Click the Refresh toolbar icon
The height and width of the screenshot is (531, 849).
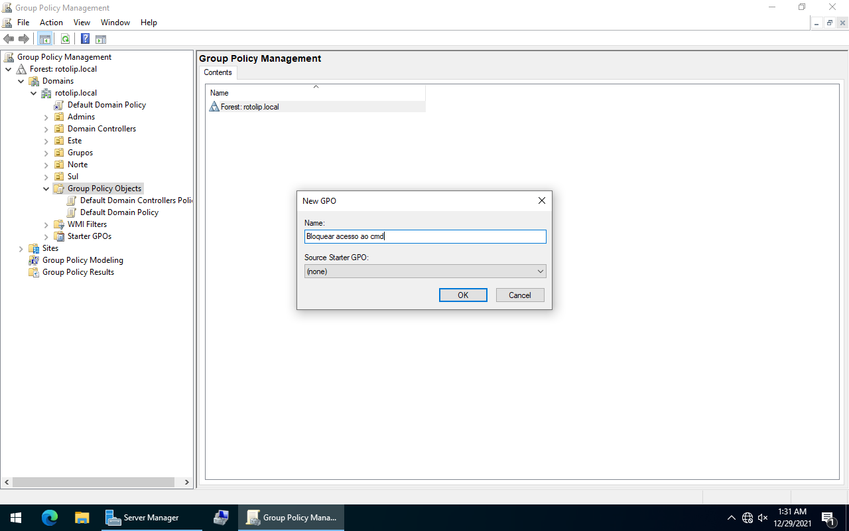coord(65,39)
